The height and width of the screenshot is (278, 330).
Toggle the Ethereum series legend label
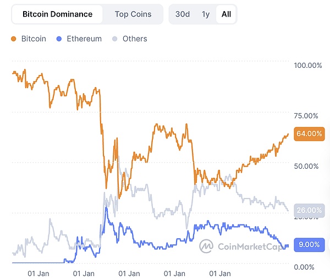[84, 39]
